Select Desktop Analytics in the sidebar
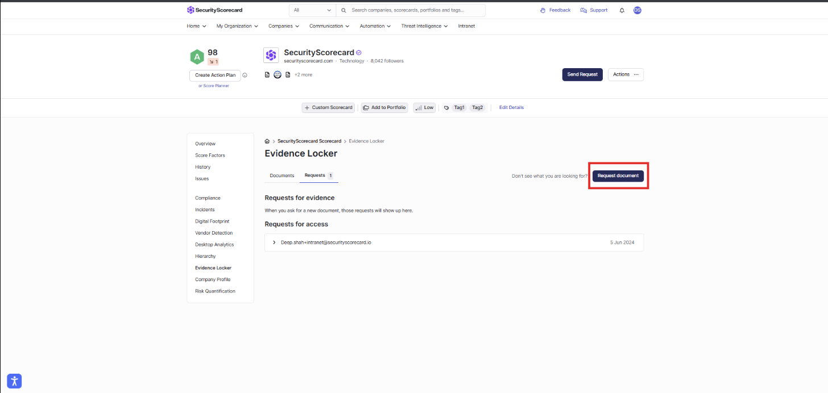 point(214,245)
